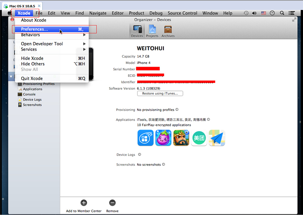
Task: Open Archives in the Organizer toolbar
Action: click(x=168, y=31)
